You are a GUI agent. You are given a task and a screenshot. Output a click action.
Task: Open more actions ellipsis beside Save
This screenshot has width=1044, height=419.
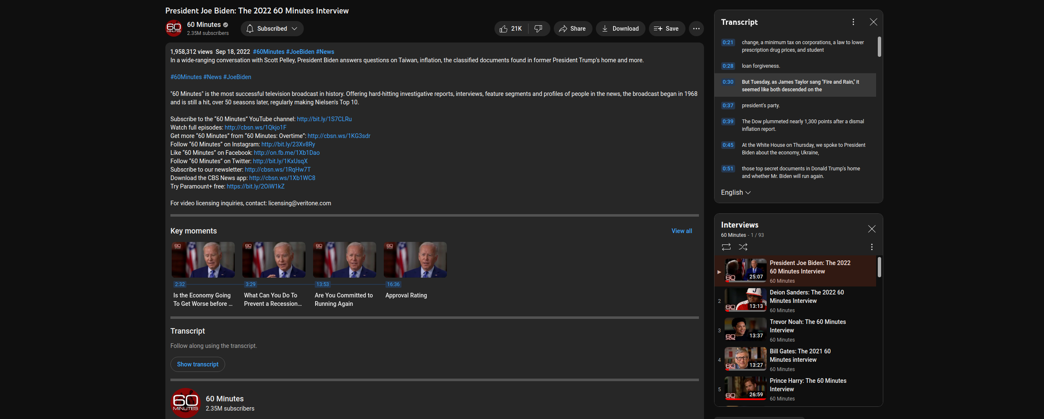coord(696,29)
